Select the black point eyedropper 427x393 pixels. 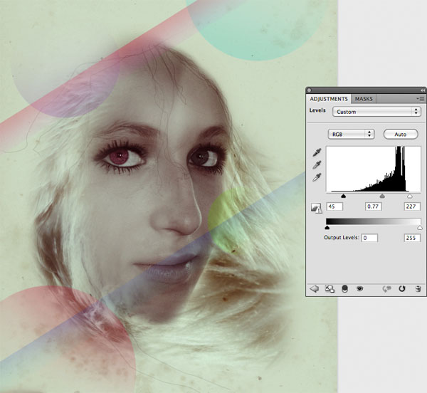(x=317, y=152)
